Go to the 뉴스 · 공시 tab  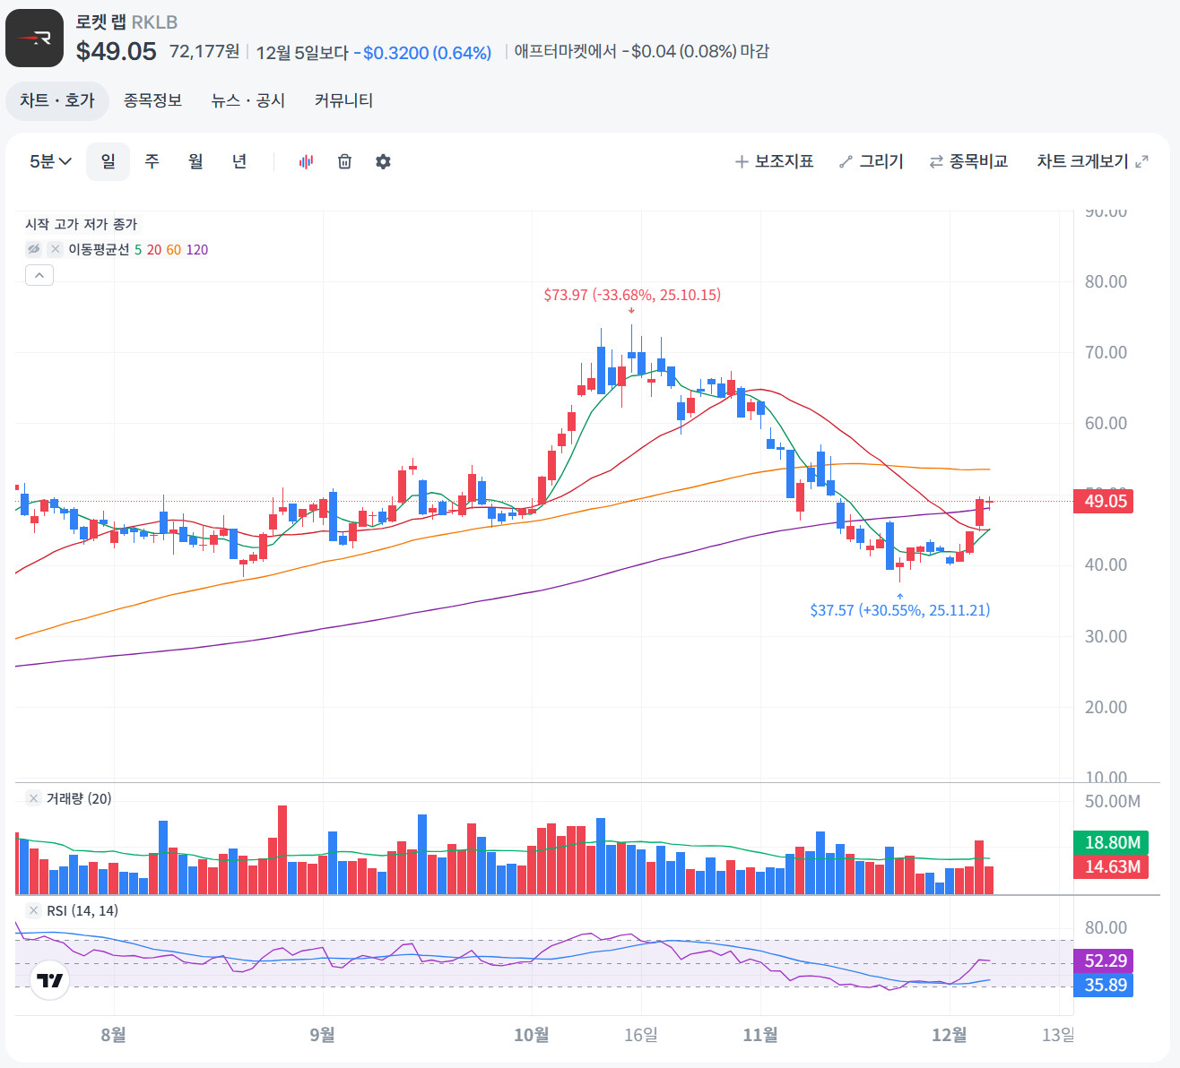pyautogui.click(x=248, y=100)
